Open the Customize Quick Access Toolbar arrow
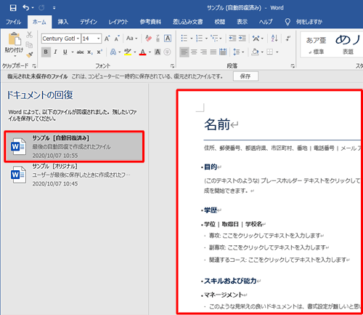 pos(54,8)
